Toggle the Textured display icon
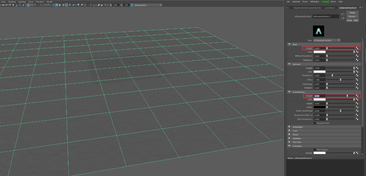 click(66, 5)
